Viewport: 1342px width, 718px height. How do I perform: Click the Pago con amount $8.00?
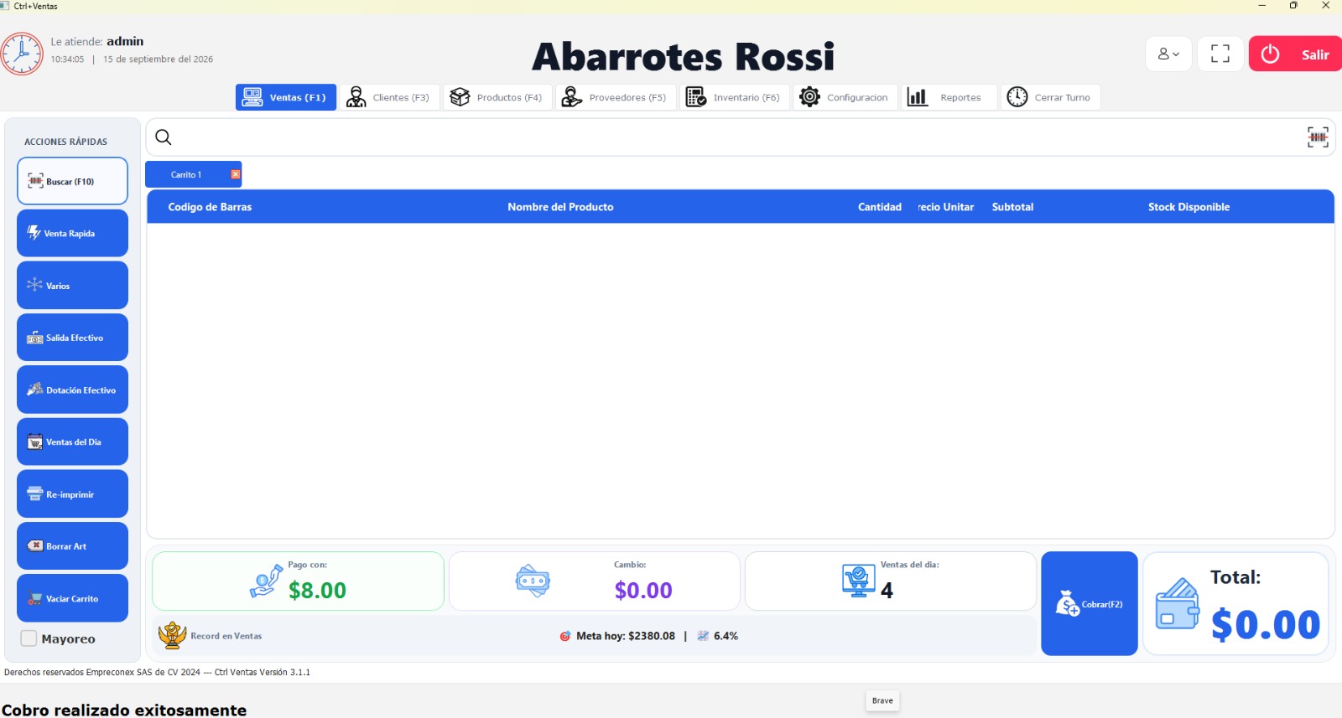tap(317, 591)
